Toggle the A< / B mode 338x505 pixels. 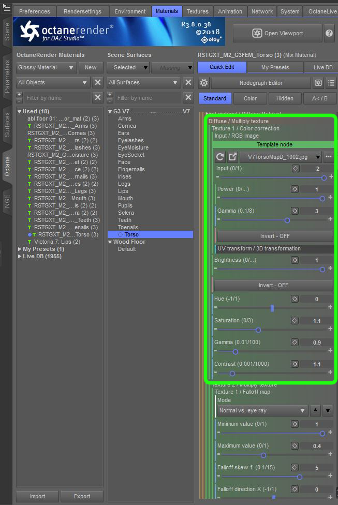click(320, 98)
